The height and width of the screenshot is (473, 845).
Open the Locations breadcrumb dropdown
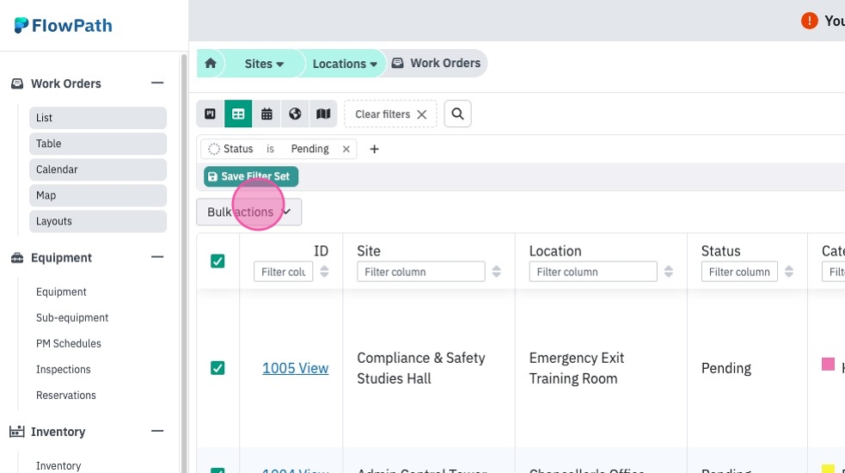(x=345, y=64)
